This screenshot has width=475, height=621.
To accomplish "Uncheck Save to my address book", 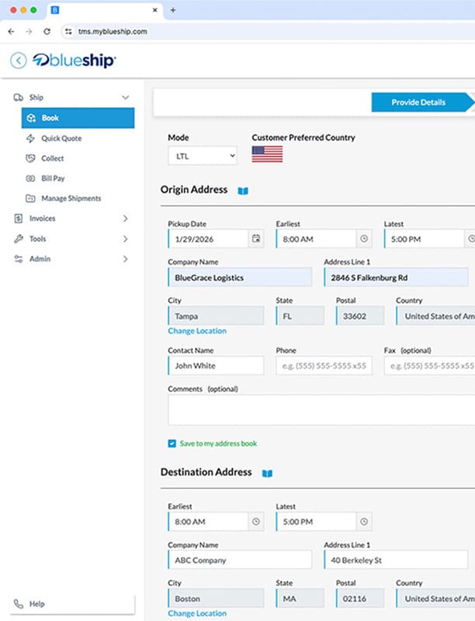I will click(x=172, y=444).
